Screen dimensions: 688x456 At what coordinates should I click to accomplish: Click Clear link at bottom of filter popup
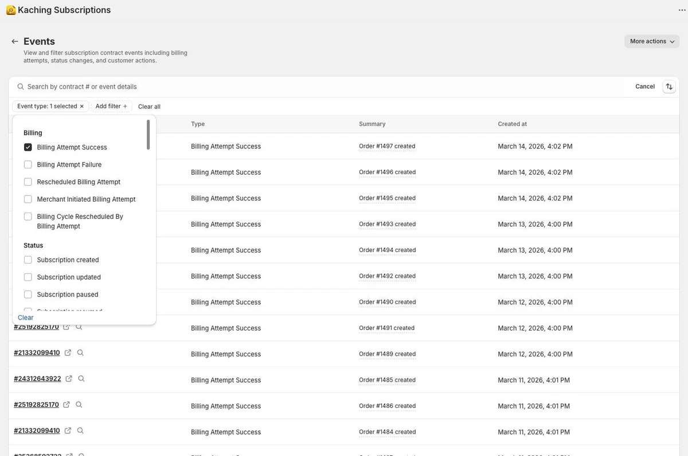tap(26, 317)
